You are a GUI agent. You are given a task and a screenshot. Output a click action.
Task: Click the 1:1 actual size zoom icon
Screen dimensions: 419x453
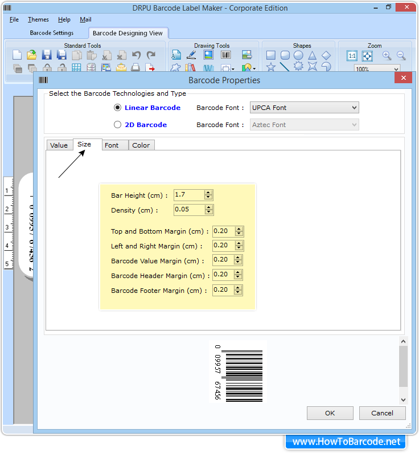[x=352, y=56]
